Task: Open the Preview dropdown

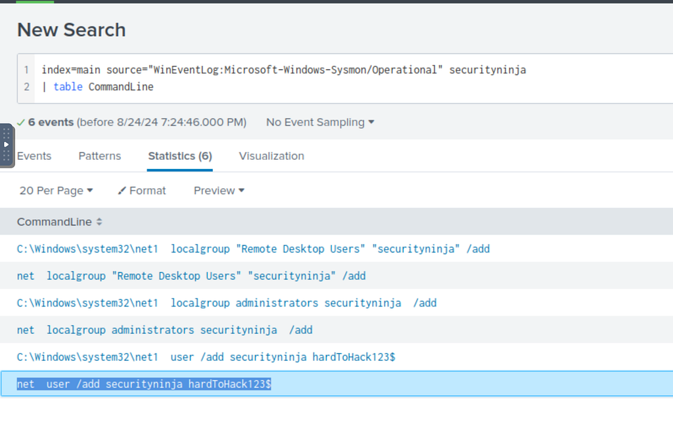Action: coord(219,190)
